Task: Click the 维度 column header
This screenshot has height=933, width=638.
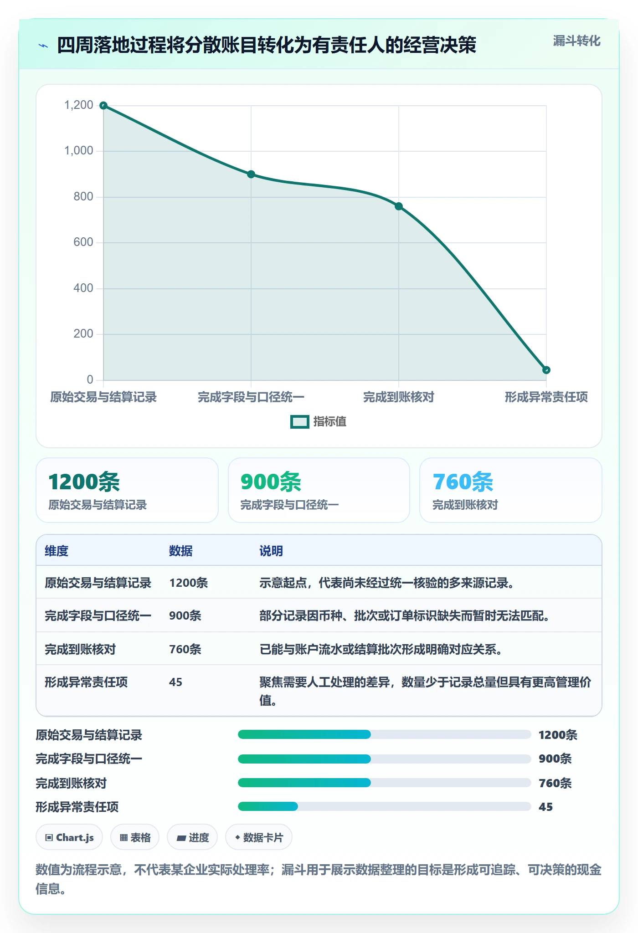Action: 57,551
